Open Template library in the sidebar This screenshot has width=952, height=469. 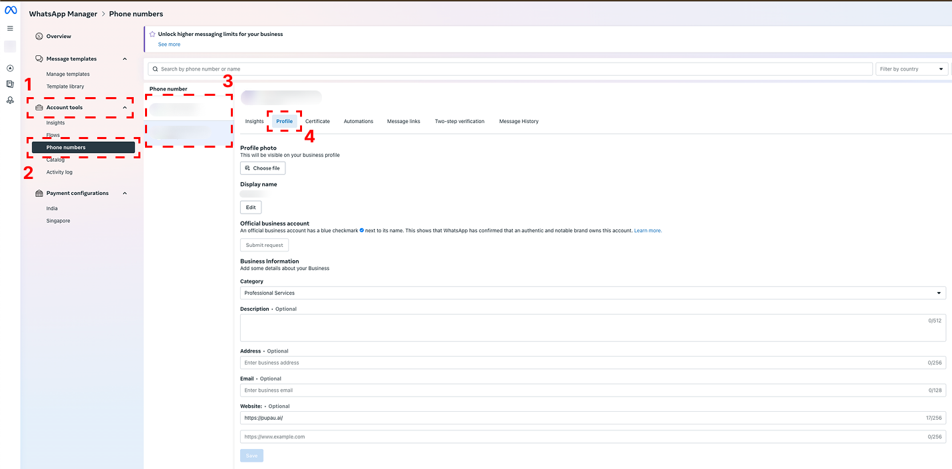coord(65,87)
